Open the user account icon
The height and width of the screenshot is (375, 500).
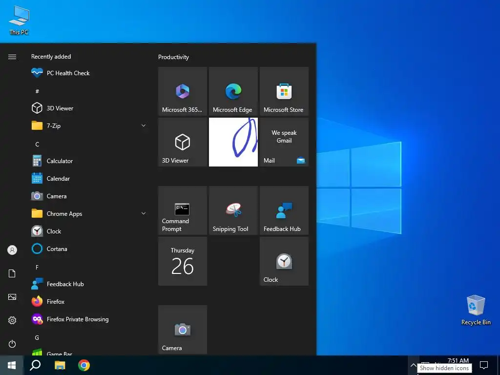pos(12,250)
